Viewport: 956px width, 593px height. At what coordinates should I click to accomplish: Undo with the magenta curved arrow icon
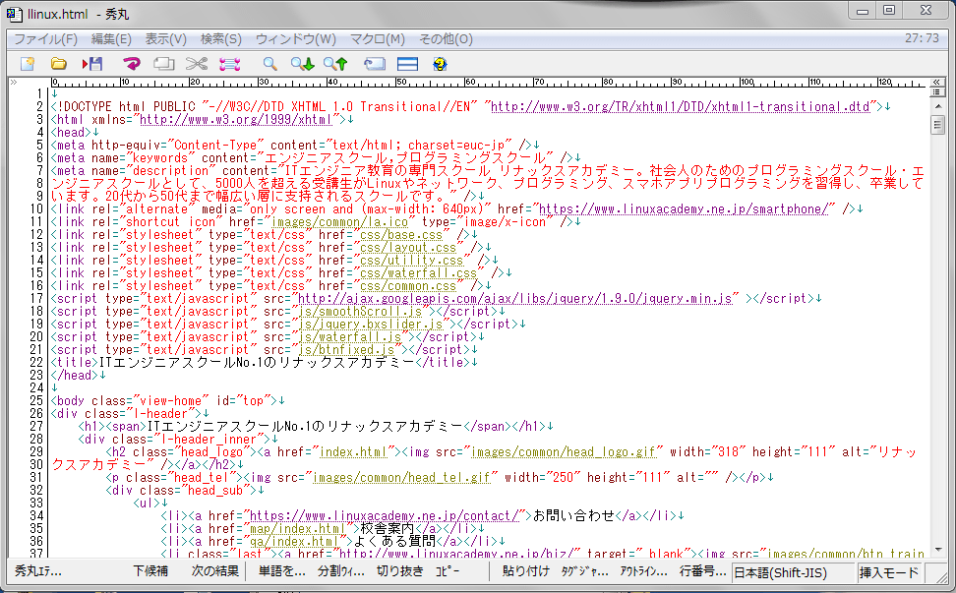[132, 64]
